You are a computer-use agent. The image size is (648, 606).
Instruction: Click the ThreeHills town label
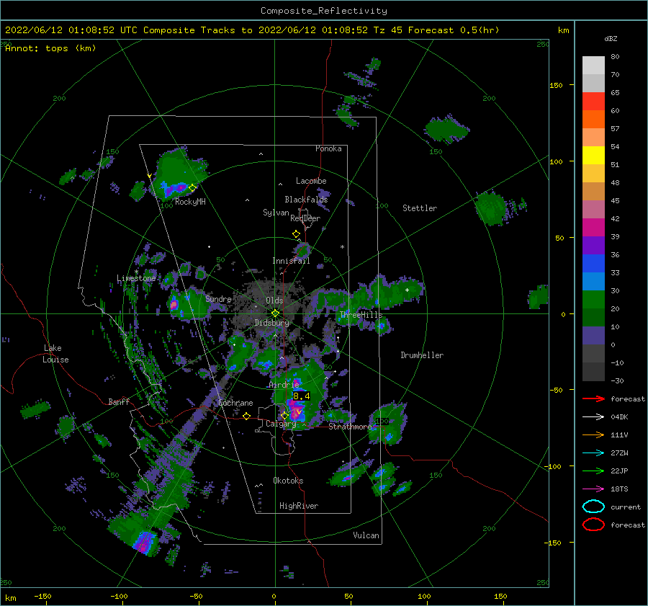click(361, 315)
